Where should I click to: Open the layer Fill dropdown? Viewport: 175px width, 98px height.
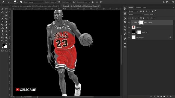point(155,18)
